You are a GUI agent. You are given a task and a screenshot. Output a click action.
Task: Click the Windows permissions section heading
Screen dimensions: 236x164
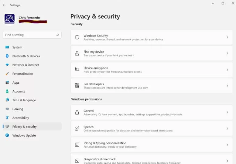coord(87,99)
